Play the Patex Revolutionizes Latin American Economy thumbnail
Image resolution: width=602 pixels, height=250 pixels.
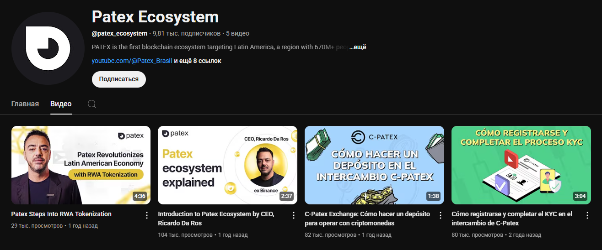81,165
